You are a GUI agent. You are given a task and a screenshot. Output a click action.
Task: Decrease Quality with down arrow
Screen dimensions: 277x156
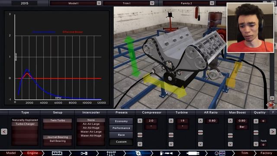[x=256, y=144]
